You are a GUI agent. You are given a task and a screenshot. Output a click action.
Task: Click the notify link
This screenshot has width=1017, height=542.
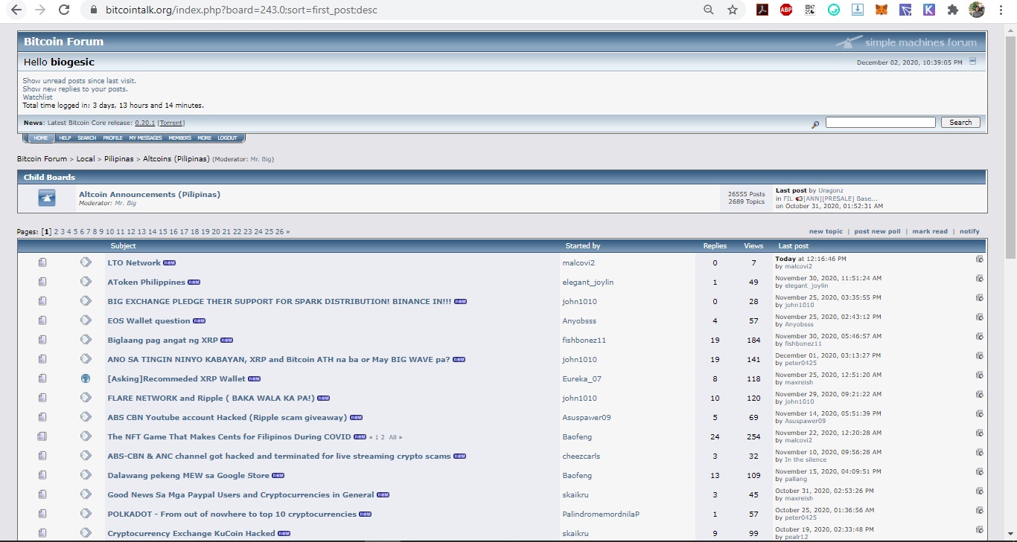tap(969, 231)
